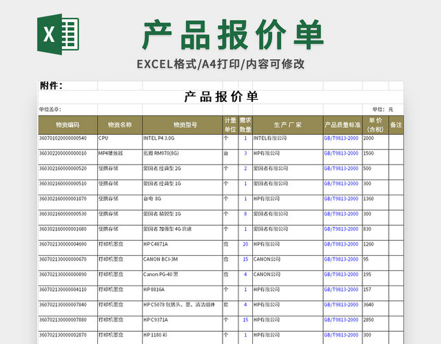Select the 蓝魔 RM970(8G) model cell
441x344 pixels.
pyautogui.click(x=182, y=157)
